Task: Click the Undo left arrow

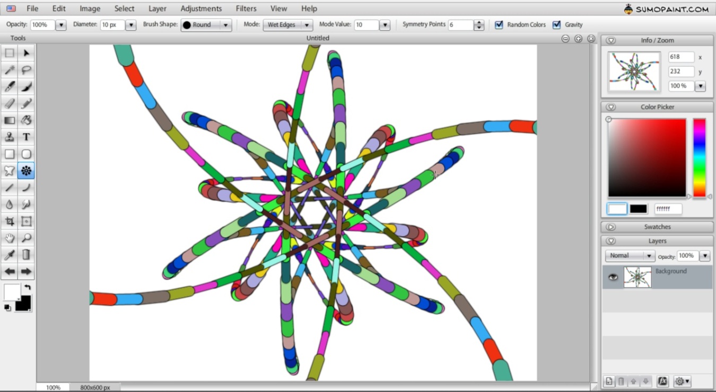Action: 10,272
